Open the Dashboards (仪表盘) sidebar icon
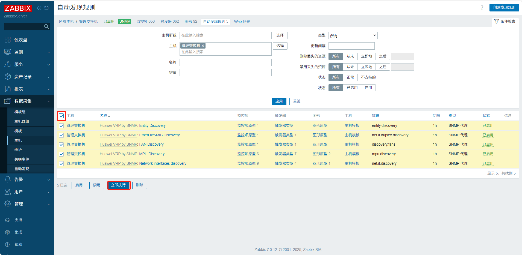This screenshot has width=522, height=255. [8, 40]
